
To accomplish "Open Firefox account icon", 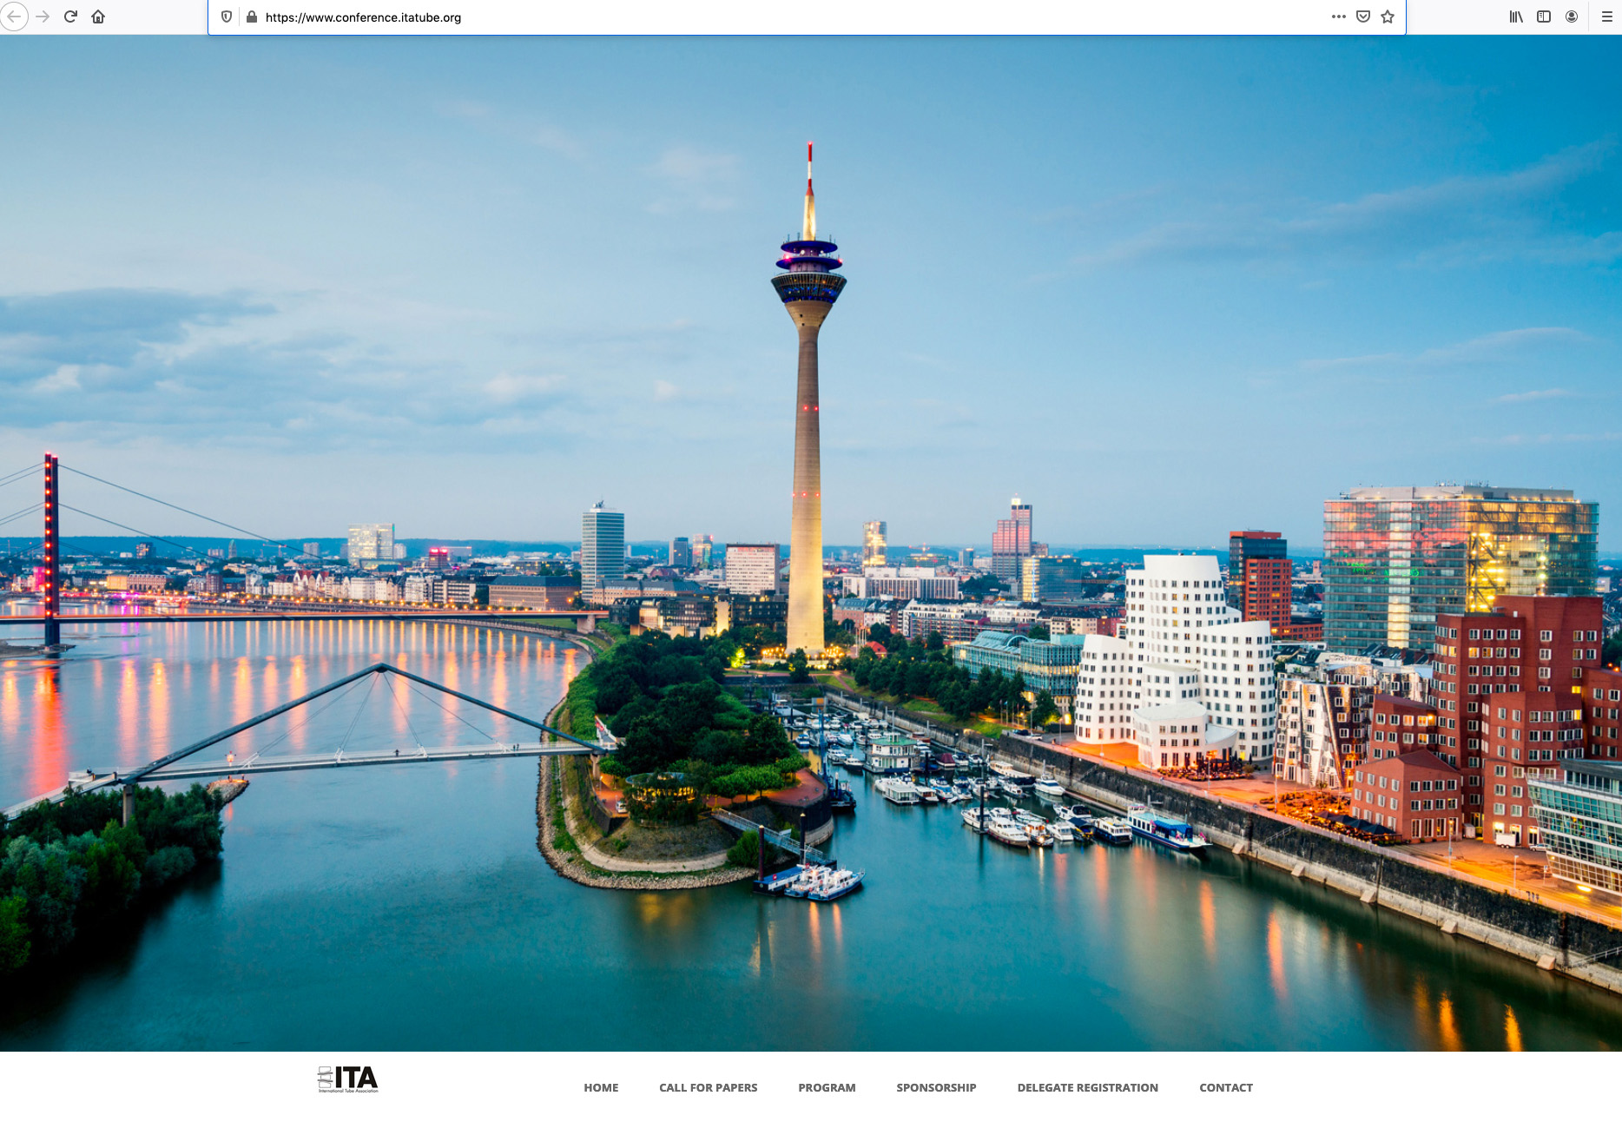I will 1572,16.
